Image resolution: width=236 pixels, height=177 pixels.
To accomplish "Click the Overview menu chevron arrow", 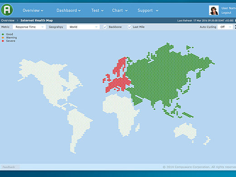I will (x=42, y=10).
